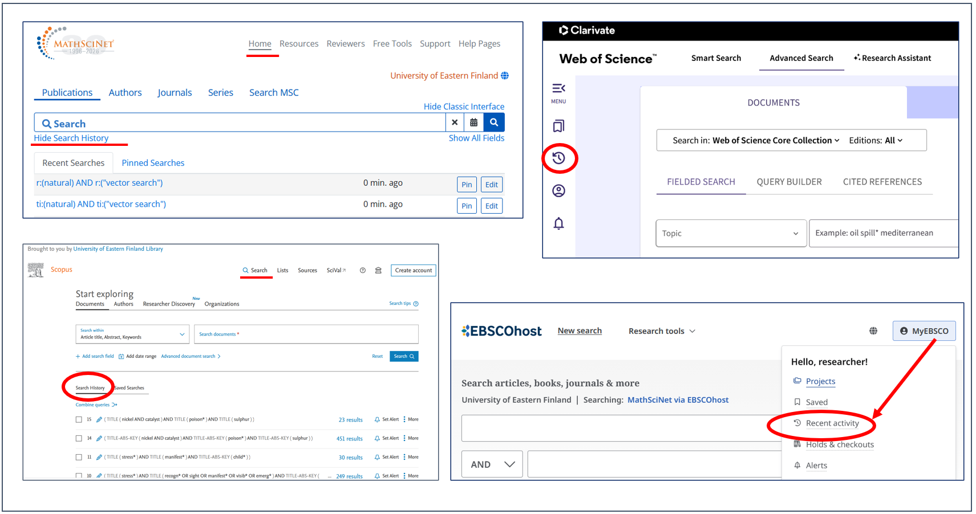Click Scopus Create account button

tap(414, 271)
